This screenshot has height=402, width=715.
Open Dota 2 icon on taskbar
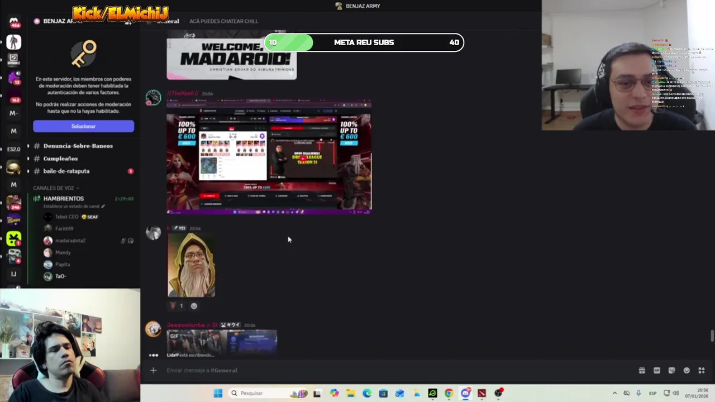(482, 393)
